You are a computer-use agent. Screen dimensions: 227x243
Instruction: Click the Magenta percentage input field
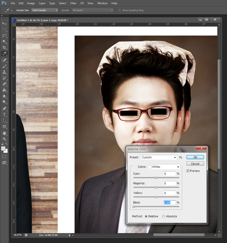(x=169, y=183)
